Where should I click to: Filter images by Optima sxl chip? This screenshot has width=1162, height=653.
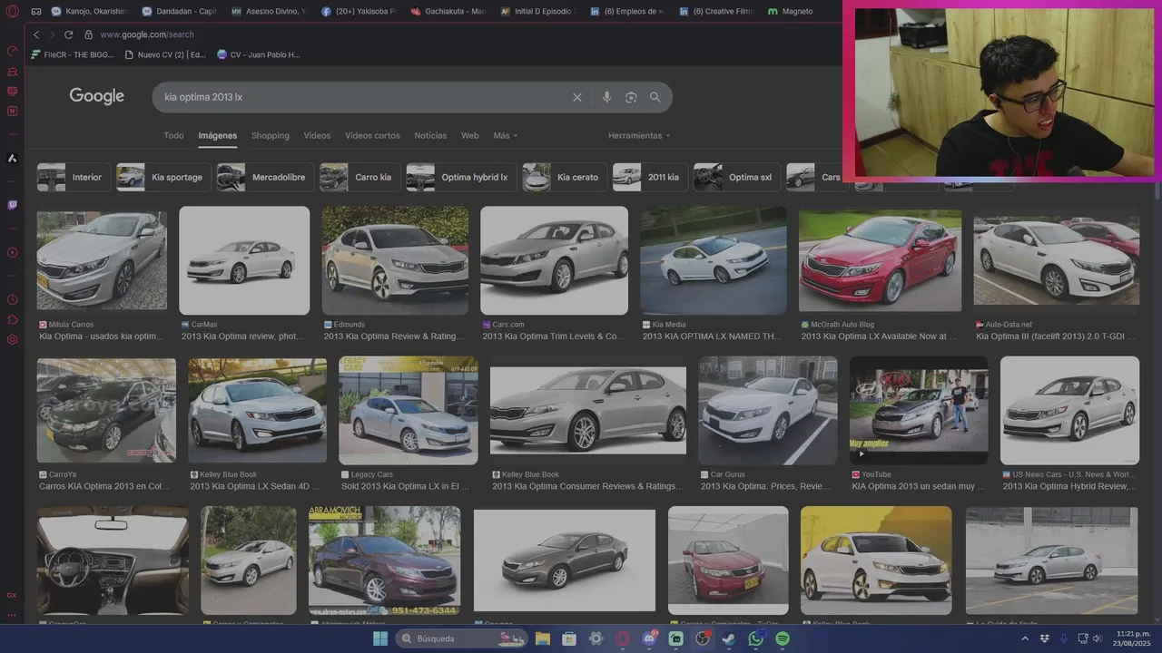[737, 177]
